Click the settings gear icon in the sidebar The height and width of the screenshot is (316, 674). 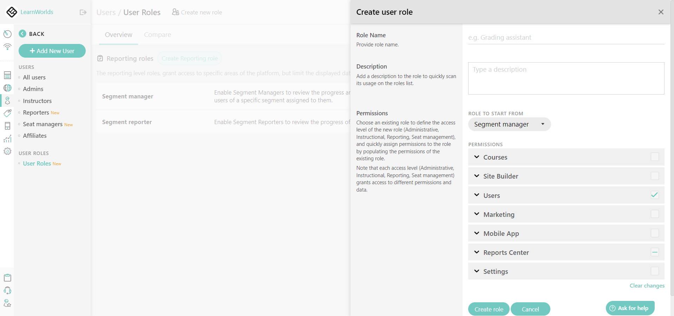tap(7, 151)
